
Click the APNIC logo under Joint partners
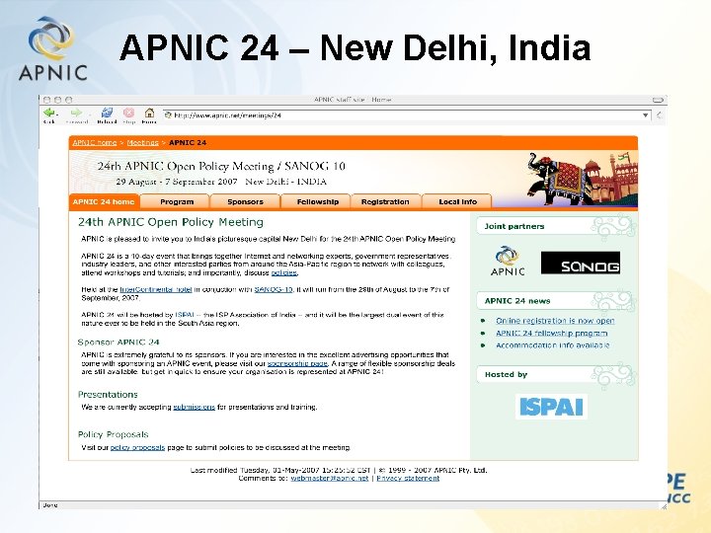point(508,261)
